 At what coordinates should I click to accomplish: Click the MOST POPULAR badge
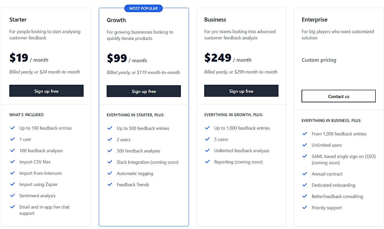144,8
